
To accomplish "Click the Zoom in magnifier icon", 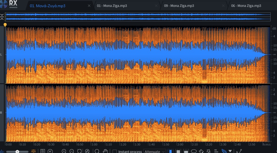I will pos(64,151).
